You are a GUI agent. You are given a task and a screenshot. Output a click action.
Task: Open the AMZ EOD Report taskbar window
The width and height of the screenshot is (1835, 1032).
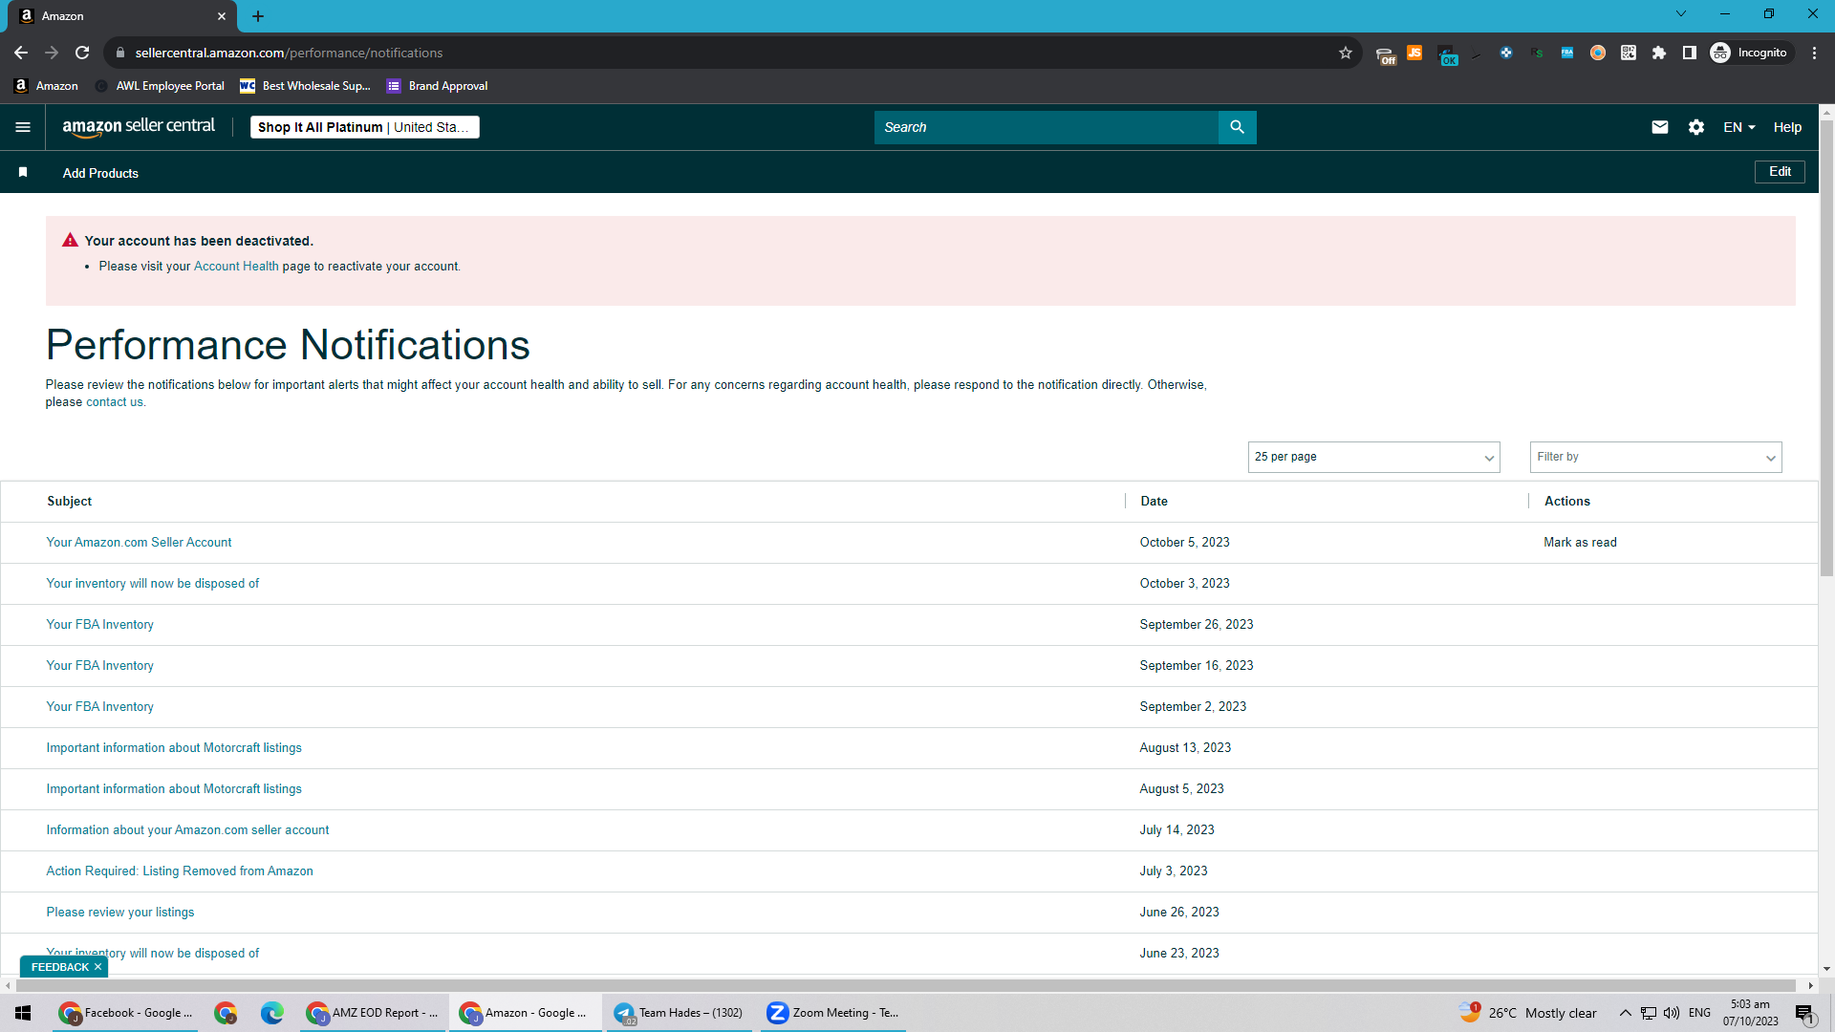(x=374, y=1013)
